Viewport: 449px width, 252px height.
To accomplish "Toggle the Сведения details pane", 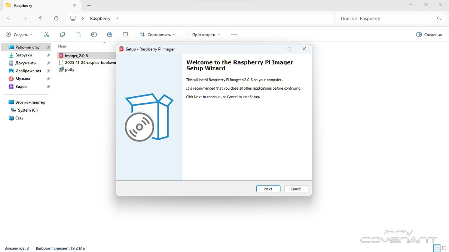I will pyautogui.click(x=429, y=34).
